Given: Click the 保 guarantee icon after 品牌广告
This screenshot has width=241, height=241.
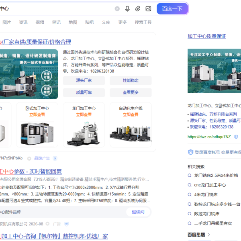Looking at the screenshot, I should 55,159.
